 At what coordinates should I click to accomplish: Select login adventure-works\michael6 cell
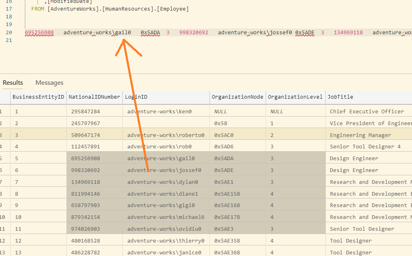(166, 217)
